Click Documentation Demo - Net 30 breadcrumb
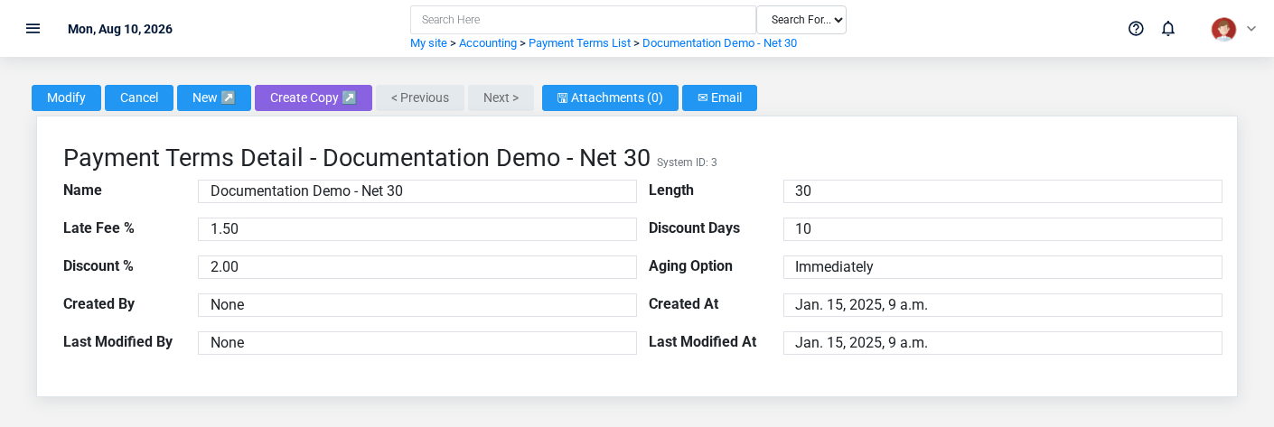 [x=719, y=43]
